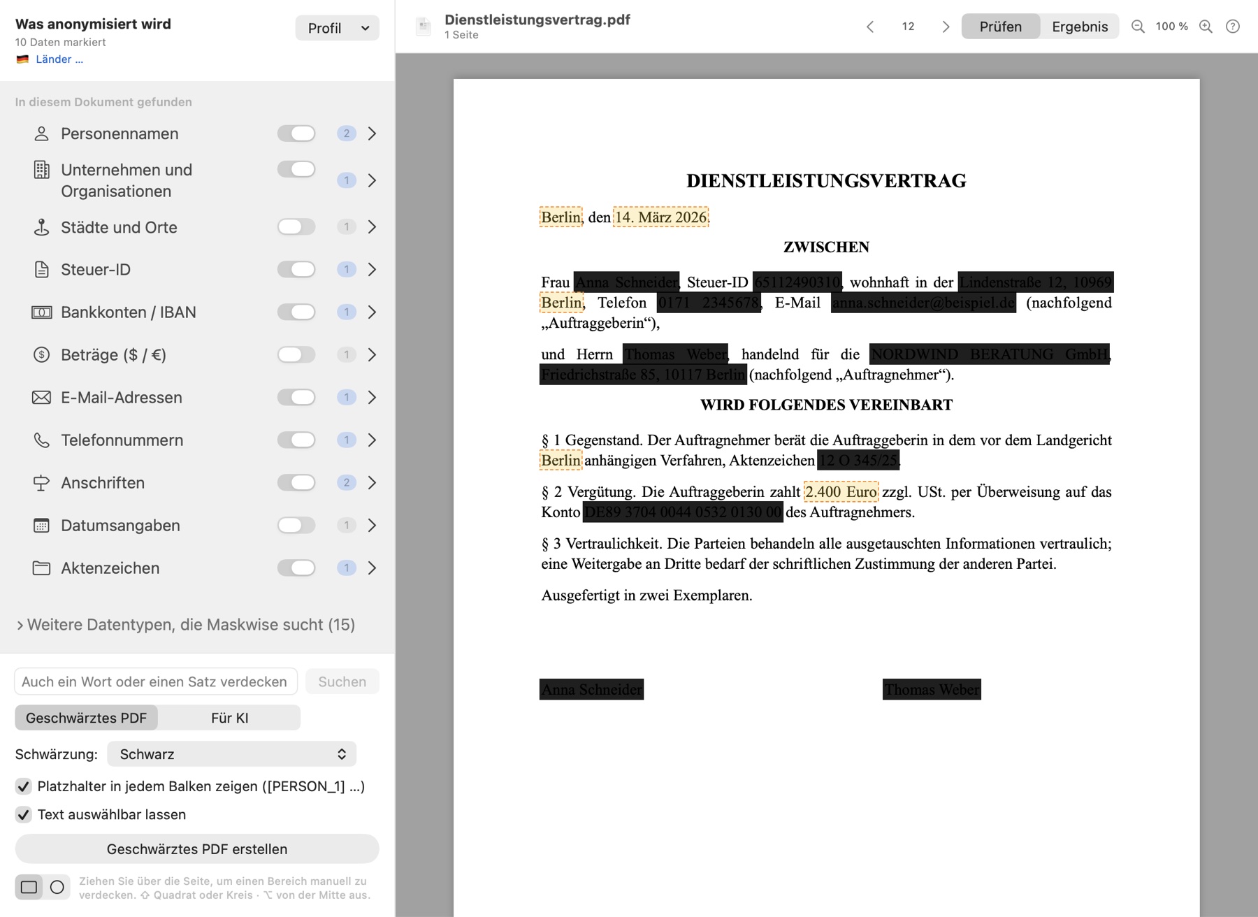Image resolution: width=1258 pixels, height=917 pixels.
Task: Click the Anschriften signpost icon
Action: pyautogui.click(x=41, y=483)
